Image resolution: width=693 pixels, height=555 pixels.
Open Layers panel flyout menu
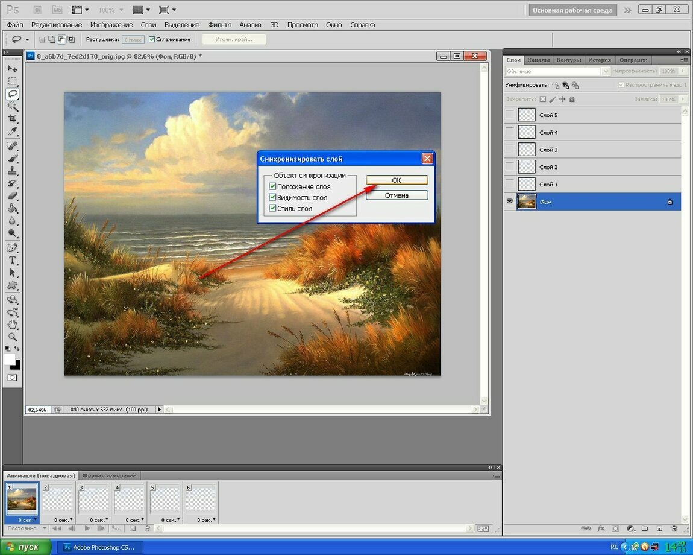[684, 60]
